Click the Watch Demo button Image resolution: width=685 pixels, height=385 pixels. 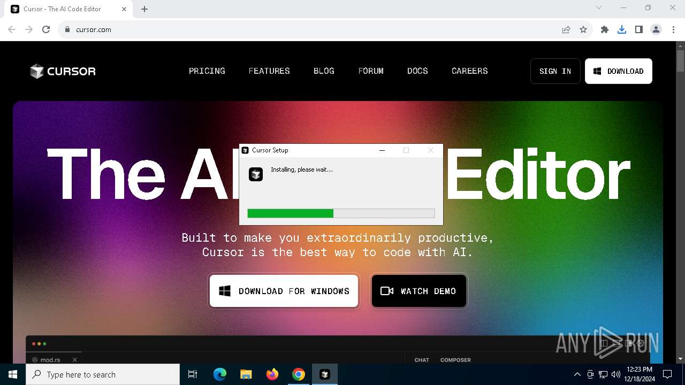click(418, 291)
